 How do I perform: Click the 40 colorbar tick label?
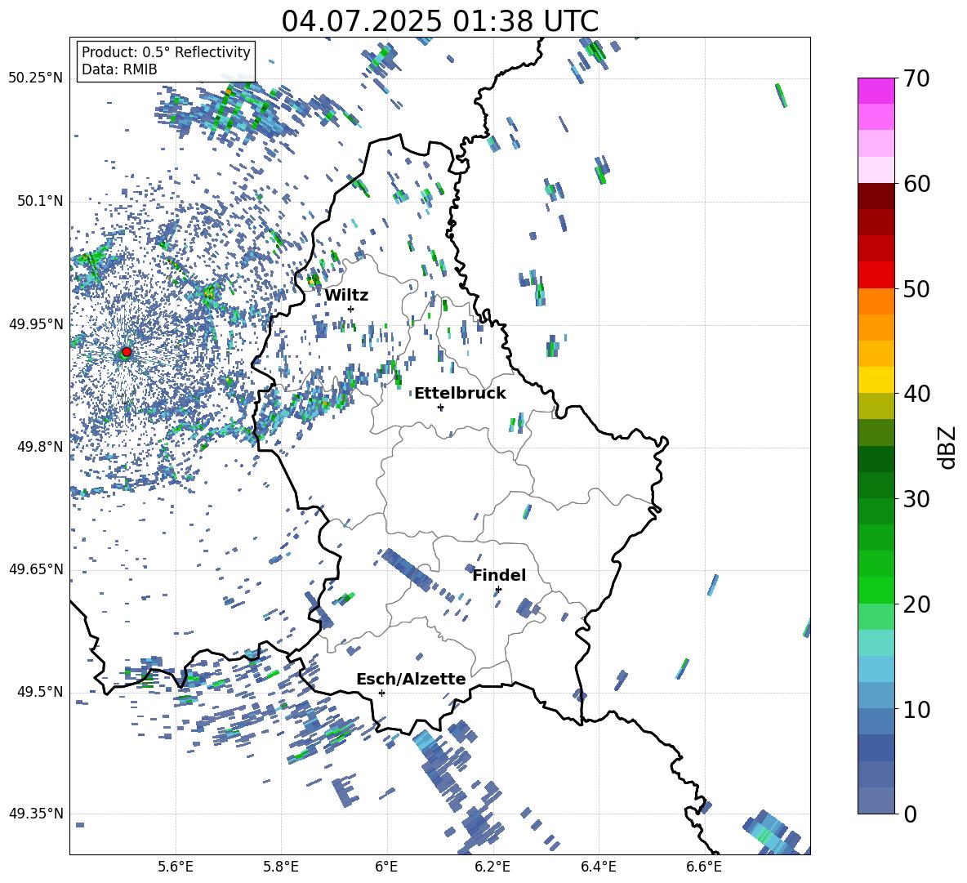916,394
